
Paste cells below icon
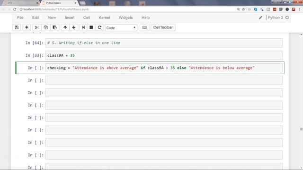55,27
